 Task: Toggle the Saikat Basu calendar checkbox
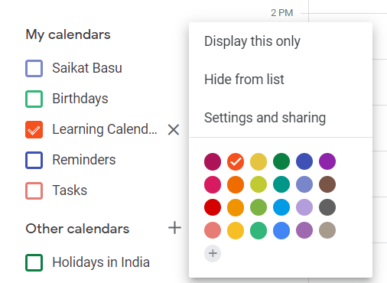[x=34, y=68]
